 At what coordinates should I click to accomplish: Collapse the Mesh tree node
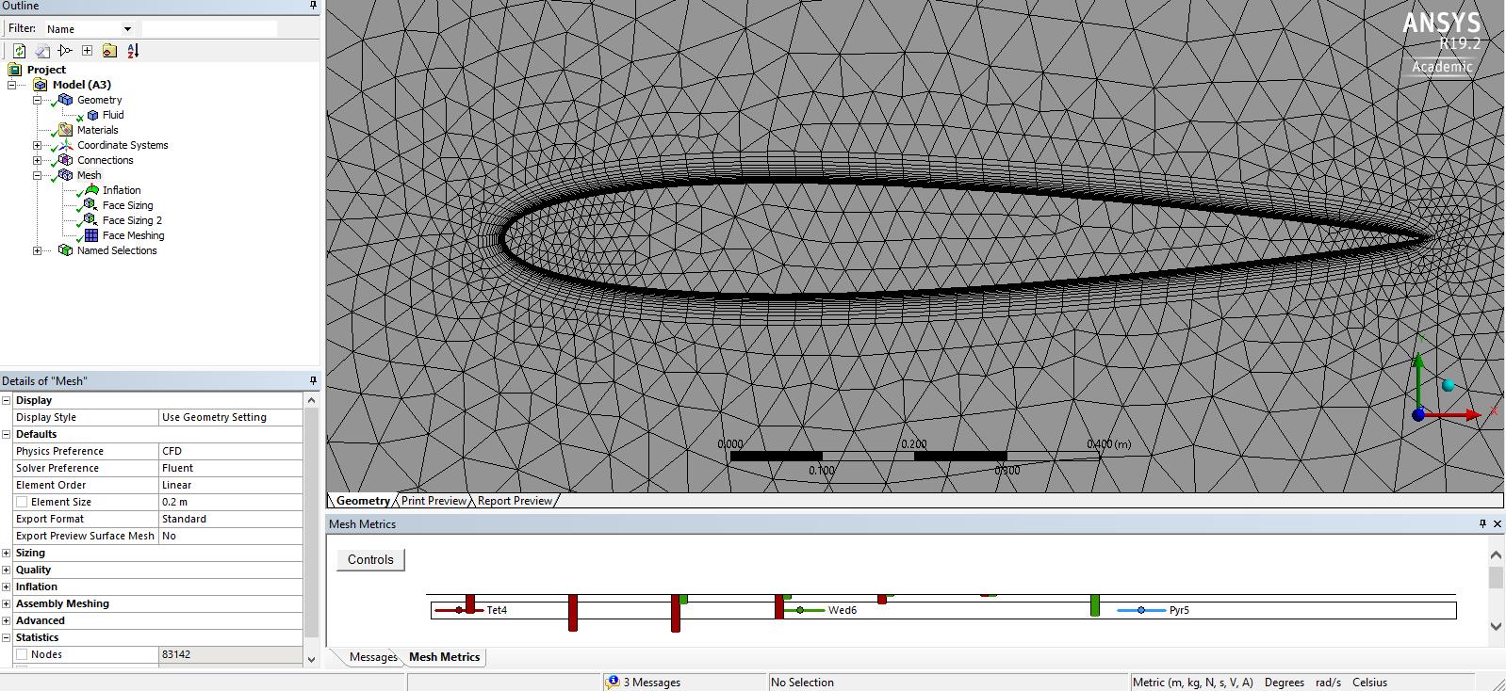coord(38,175)
